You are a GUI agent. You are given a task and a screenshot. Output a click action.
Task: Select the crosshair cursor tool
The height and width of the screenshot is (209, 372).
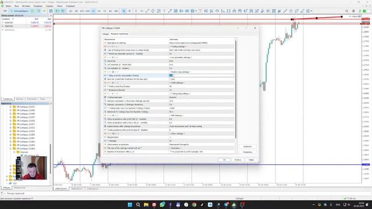[x=130, y=11]
